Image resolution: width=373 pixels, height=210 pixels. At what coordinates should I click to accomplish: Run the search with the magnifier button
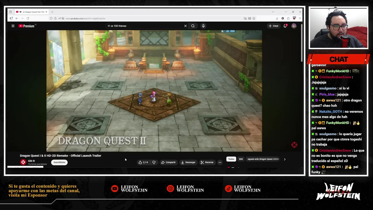pos(193,26)
